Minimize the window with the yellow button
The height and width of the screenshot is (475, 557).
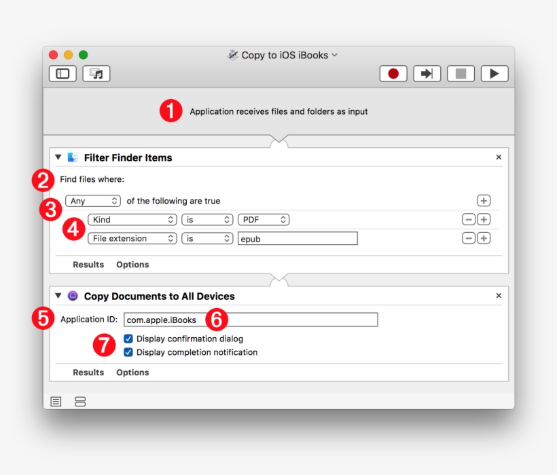pos(68,55)
